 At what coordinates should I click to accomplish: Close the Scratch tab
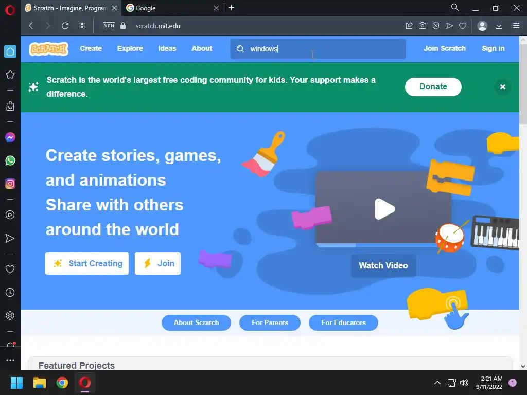115,8
